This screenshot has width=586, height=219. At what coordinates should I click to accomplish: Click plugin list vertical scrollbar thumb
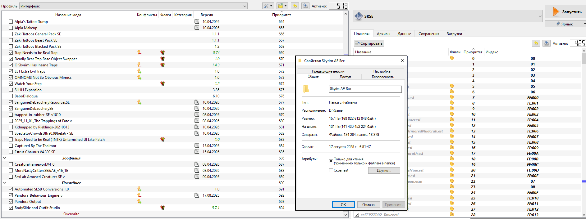[584, 58]
